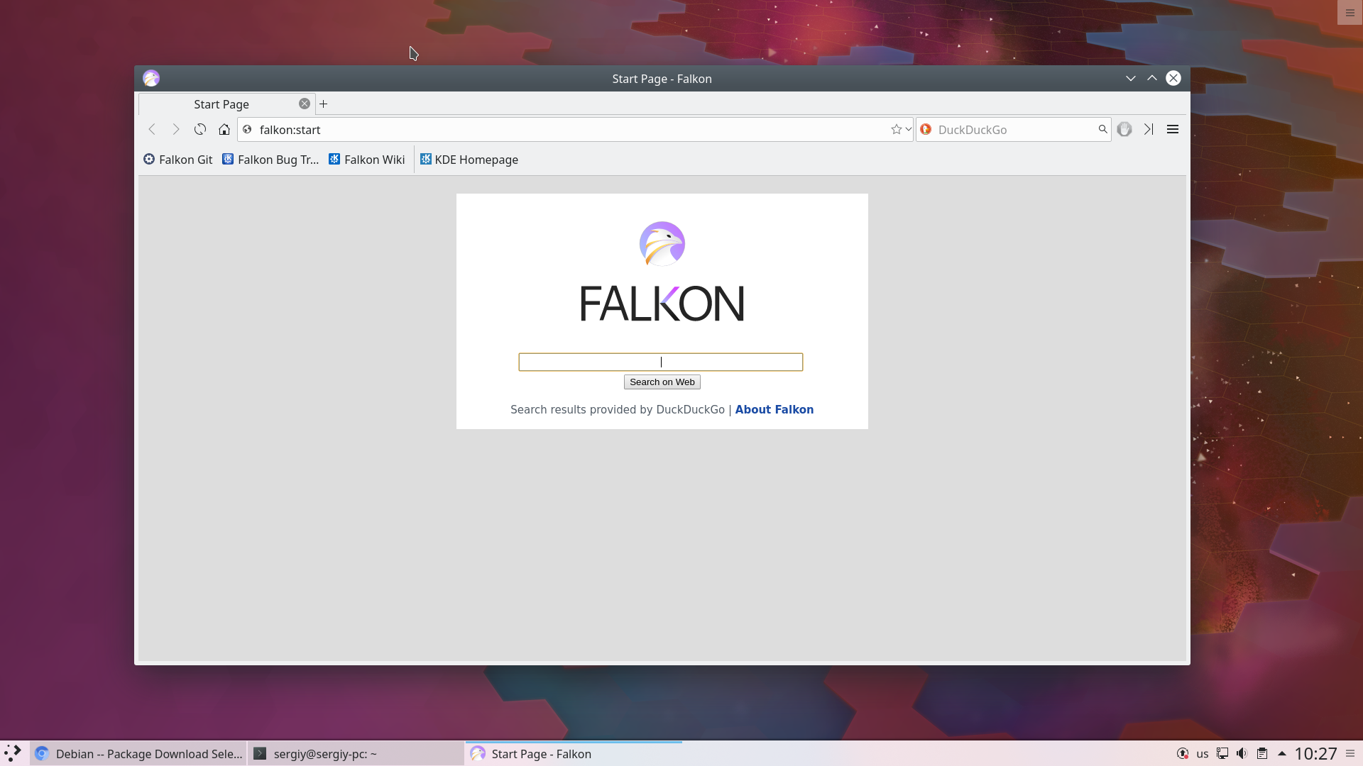Open the AdBlock icon in the toolbar
Image resolution: width=1363 pixels, height=766 pixels.
click(x=1124, y=129)
